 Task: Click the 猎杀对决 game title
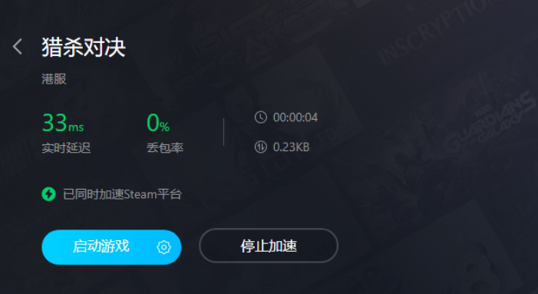[84, 47]
